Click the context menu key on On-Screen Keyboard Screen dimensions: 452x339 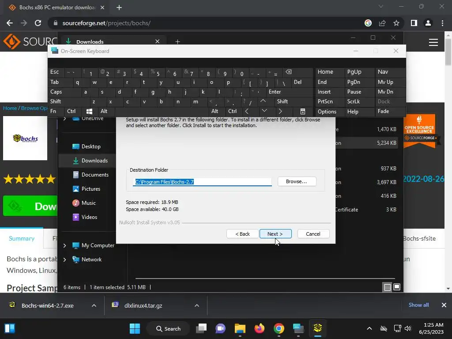(302, 111)
